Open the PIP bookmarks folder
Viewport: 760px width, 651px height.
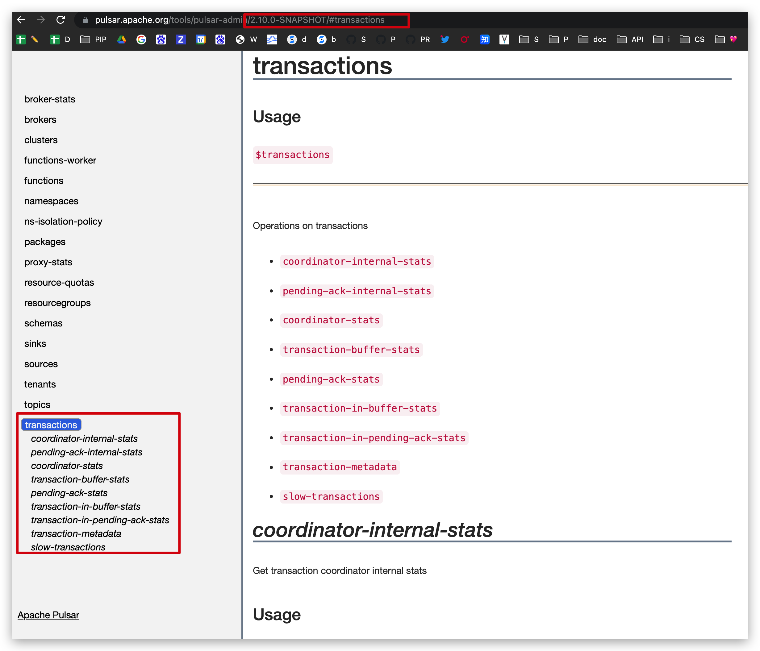tap(94, 39)
